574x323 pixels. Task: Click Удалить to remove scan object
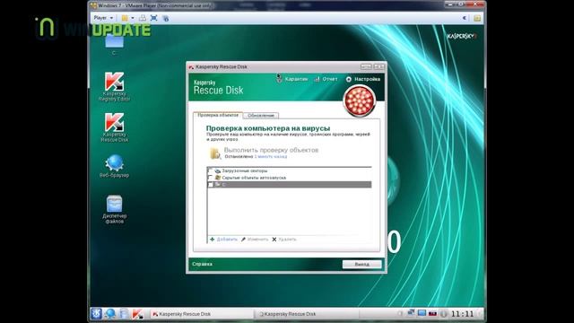(x=284, y=240)
